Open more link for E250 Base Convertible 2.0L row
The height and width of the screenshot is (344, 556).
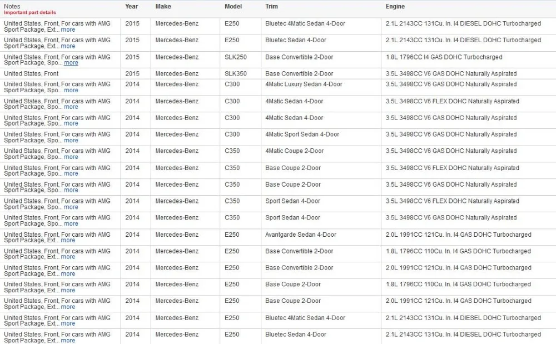pyautogui.click(x=68, y=274)
